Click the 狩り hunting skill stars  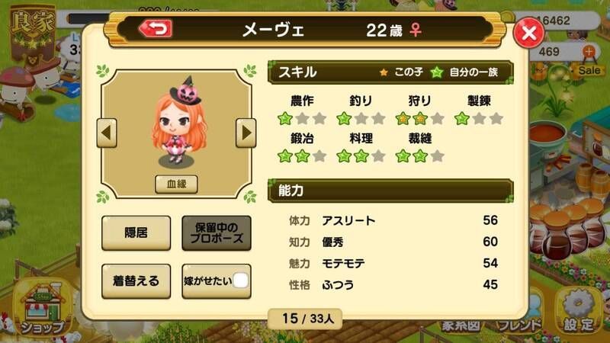420,118
